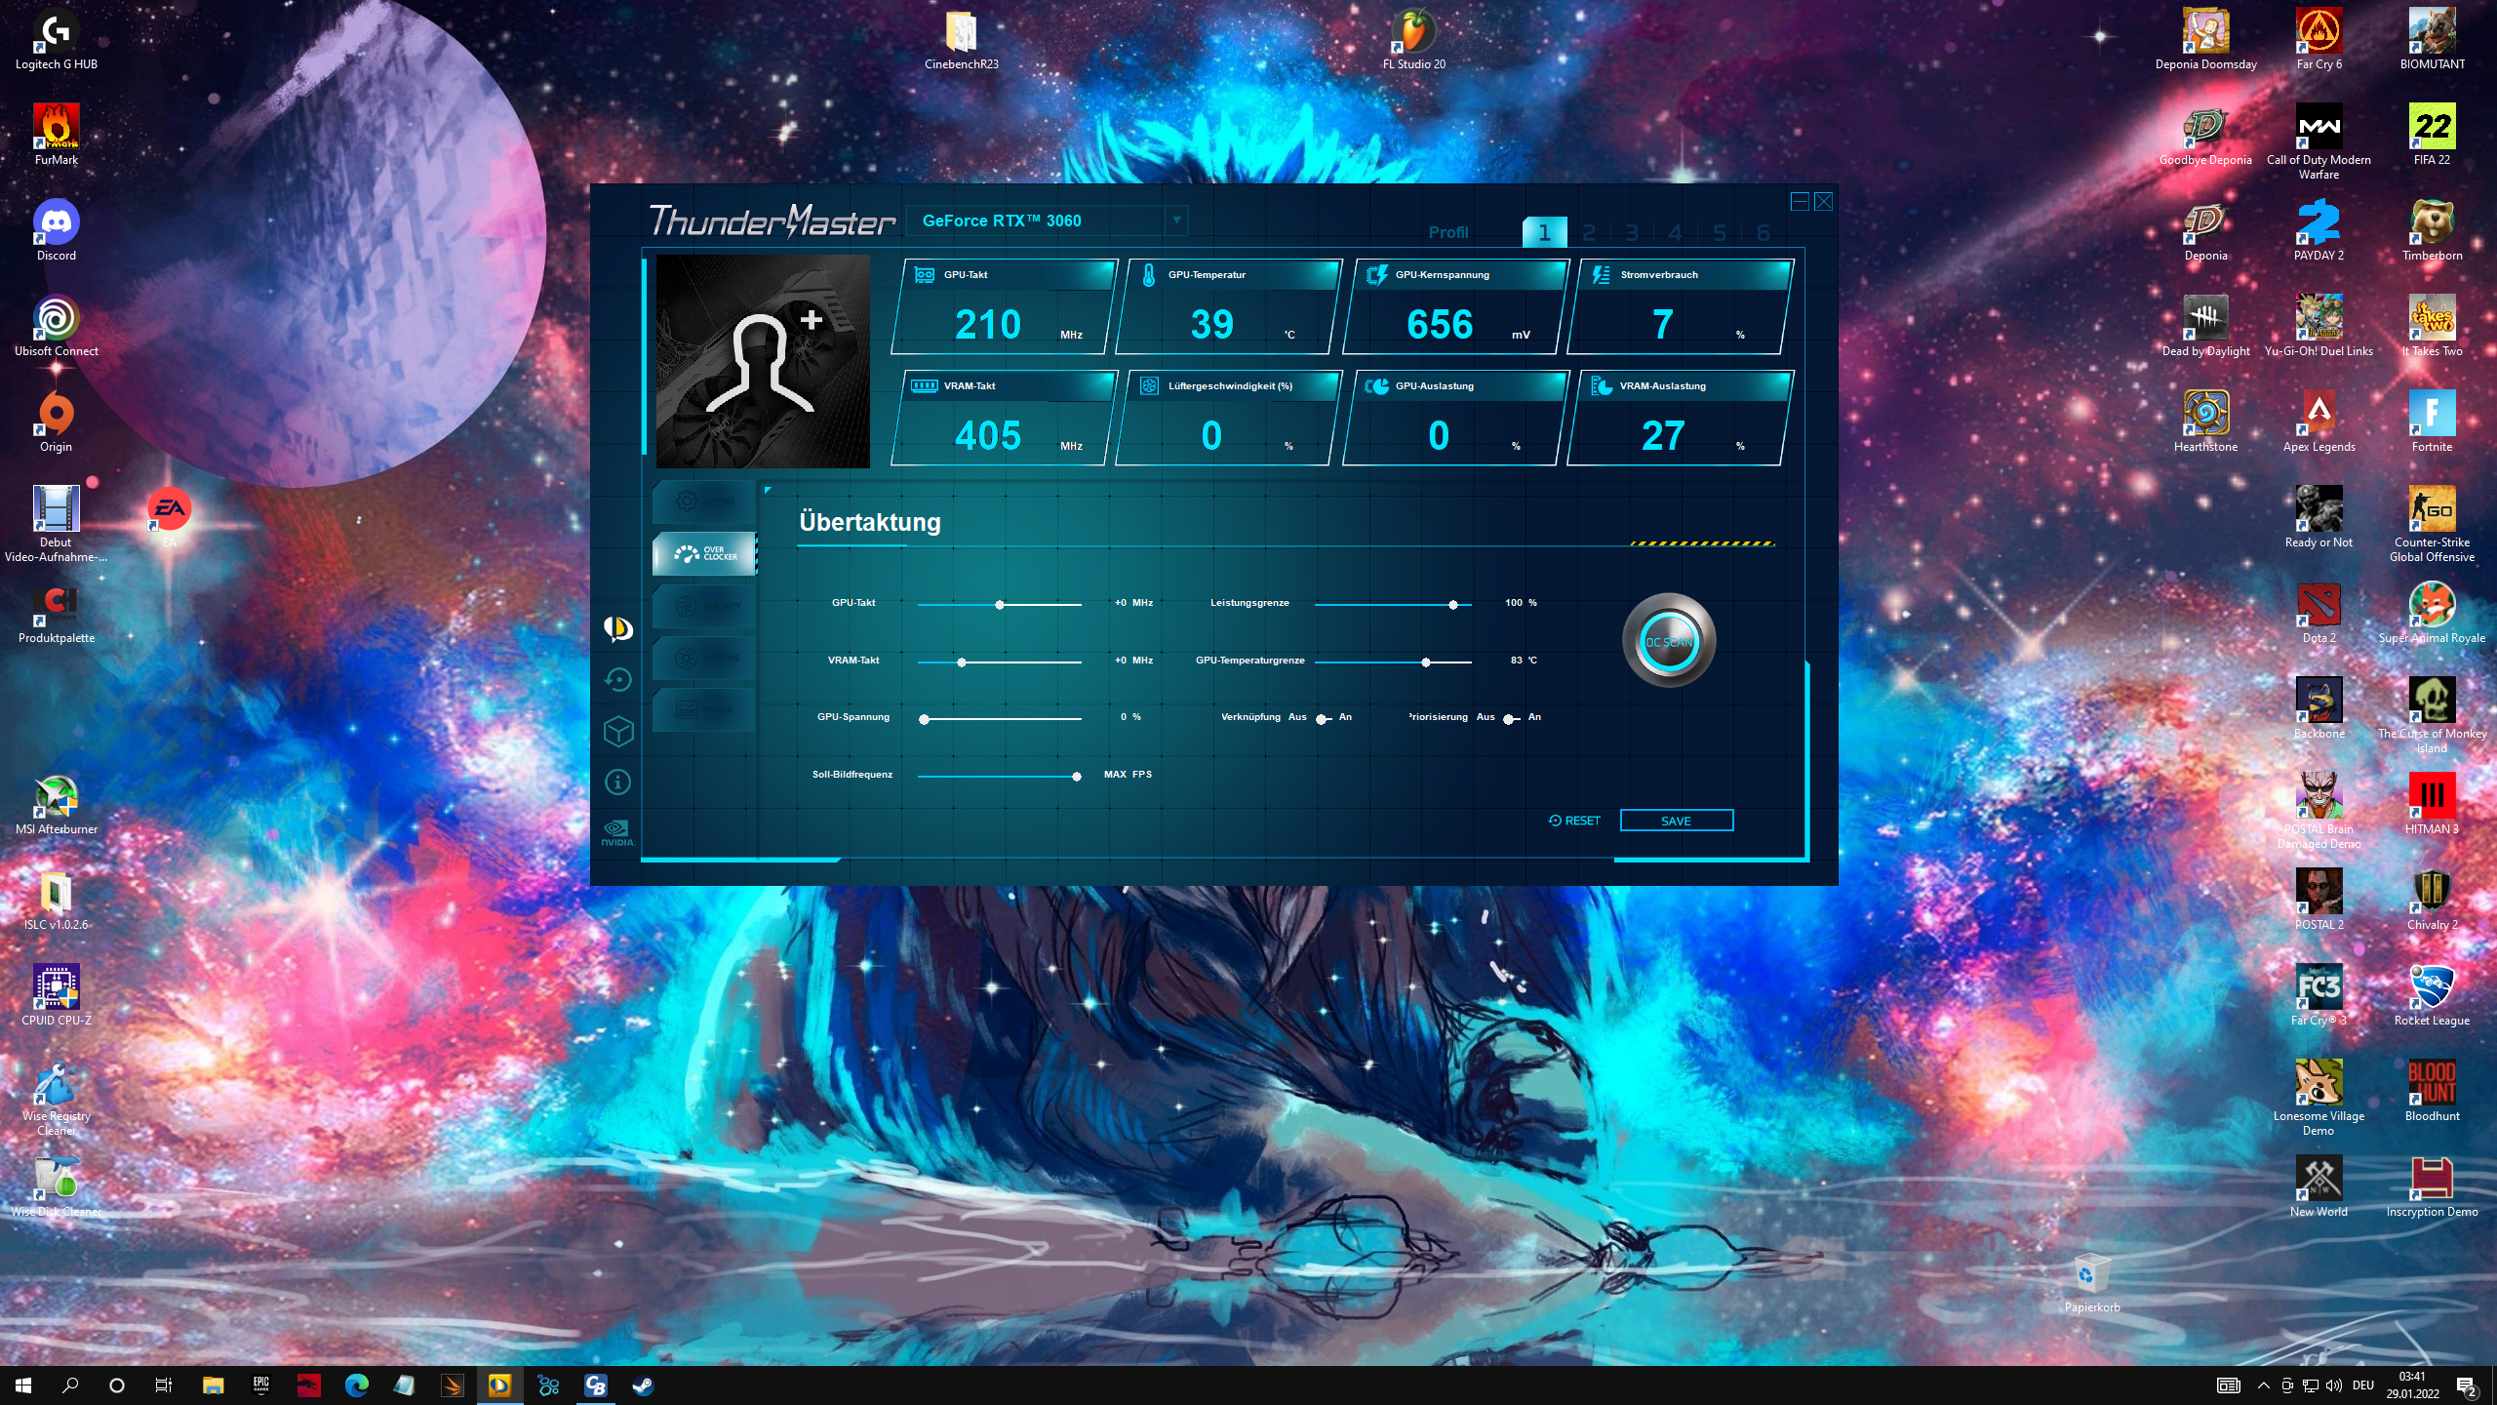Click the SAVE button
Image resolution: width=2497 pixels, height=1405 pixels.
pyautogui.click(x=1676, y=821)
